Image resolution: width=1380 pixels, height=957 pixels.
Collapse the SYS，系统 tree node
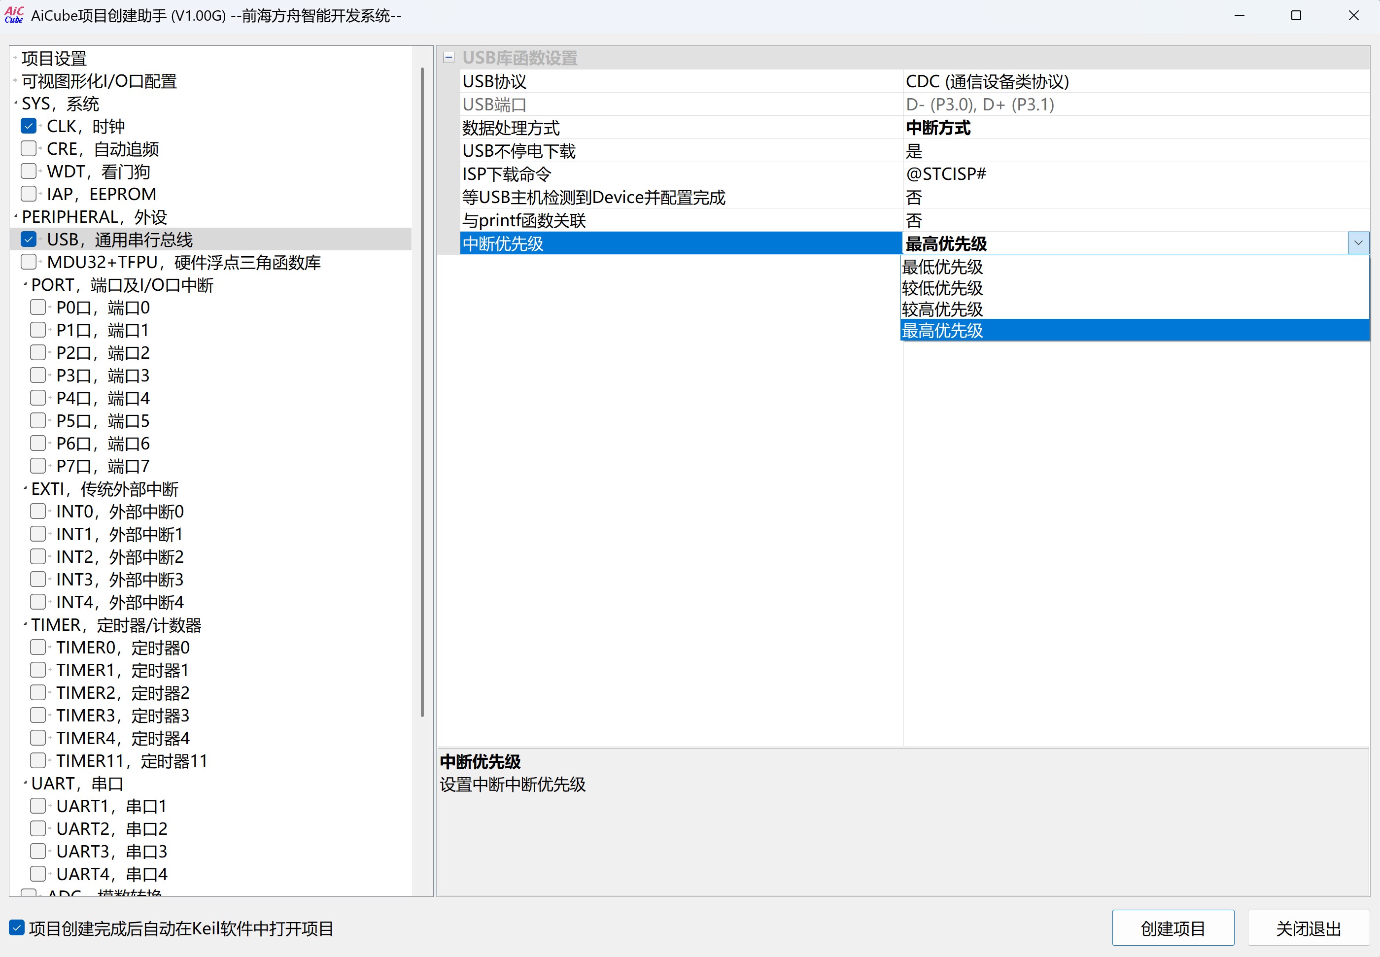[16, 103]
